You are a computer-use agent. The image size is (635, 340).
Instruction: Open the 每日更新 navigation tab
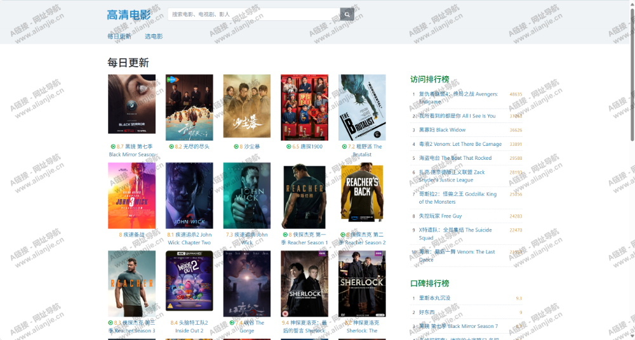point(119,36)
